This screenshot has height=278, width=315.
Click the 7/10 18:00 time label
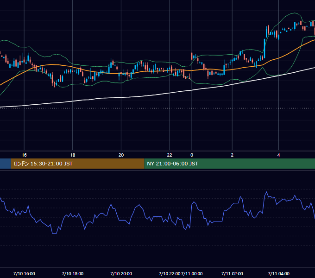pyautogui.click(x=73, y=273)
